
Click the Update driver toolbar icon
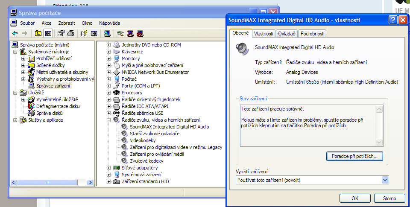point(120,33)
